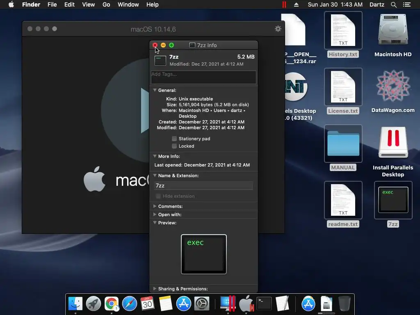Collapse the Preview section
The height and width of the screenshot is (315, 420).
155,223
